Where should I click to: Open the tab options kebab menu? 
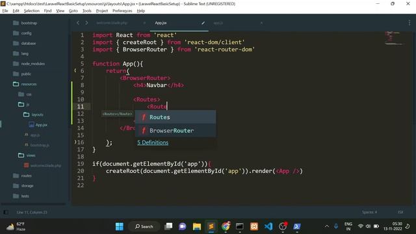409,23
